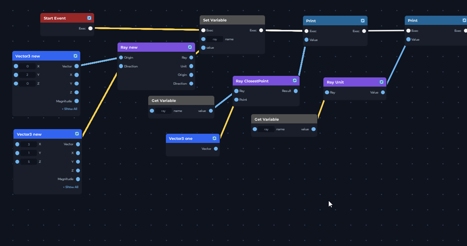The image size is (467, 246).
Task: Click Vector output pin on lower Vector3 new node (X 3)
Action: click(78, 144)
